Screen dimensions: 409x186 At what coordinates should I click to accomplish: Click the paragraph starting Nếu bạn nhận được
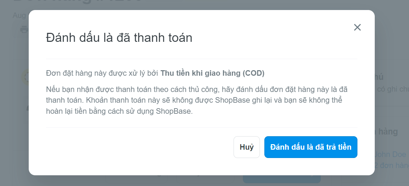tap(197, 101)
